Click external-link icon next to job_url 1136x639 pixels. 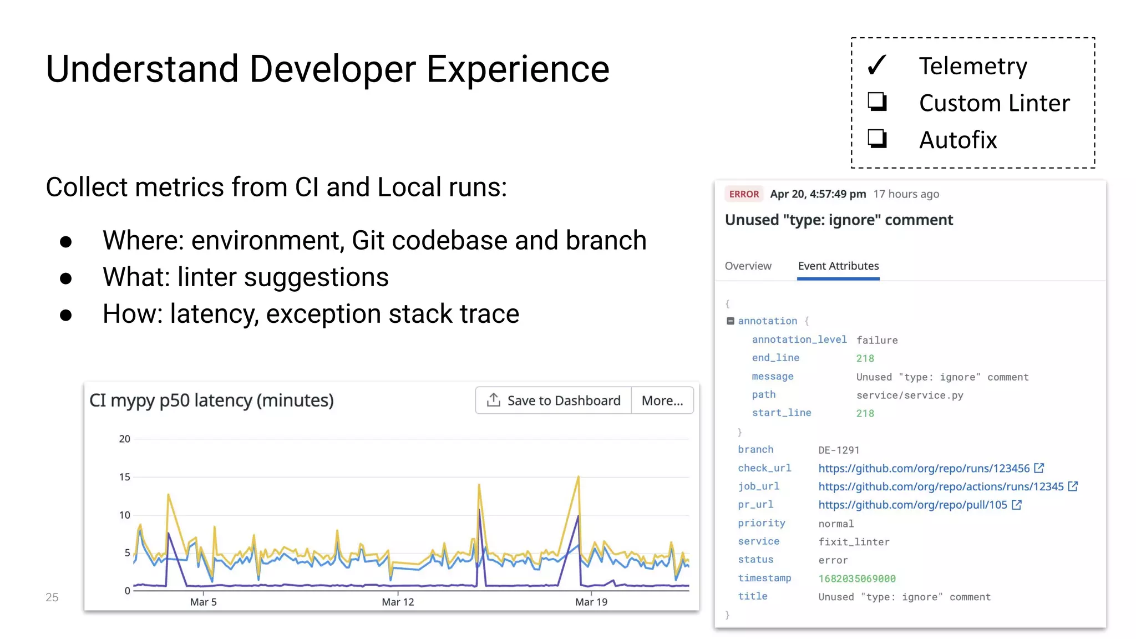coord(1073,486)
